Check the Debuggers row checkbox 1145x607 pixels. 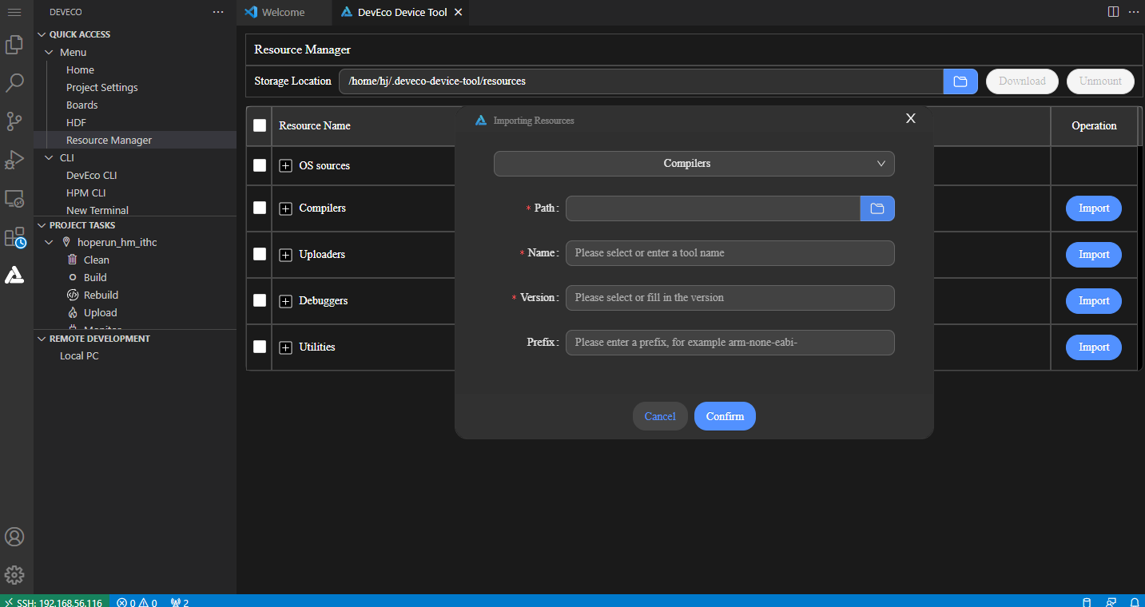(x=260, y=300)
